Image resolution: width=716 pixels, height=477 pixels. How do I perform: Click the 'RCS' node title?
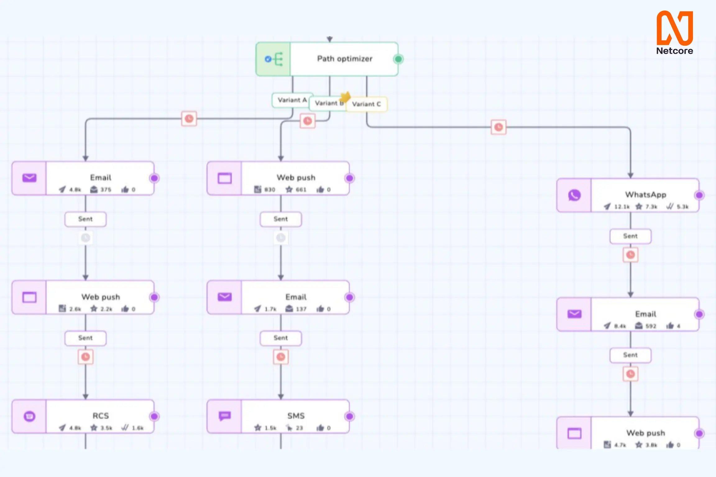[x=101, y=416]
